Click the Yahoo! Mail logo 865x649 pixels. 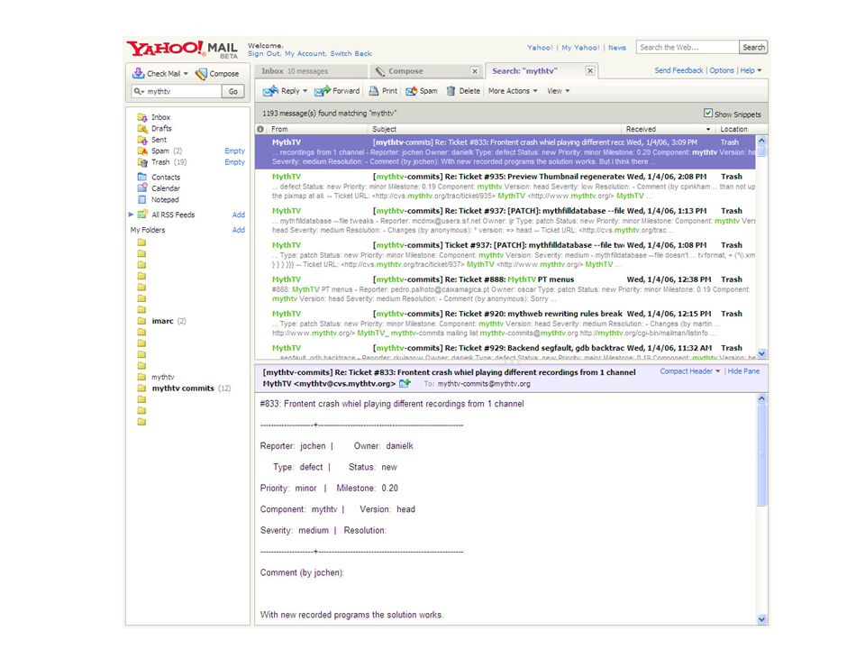pyautogui.click(x=182, y=49)
